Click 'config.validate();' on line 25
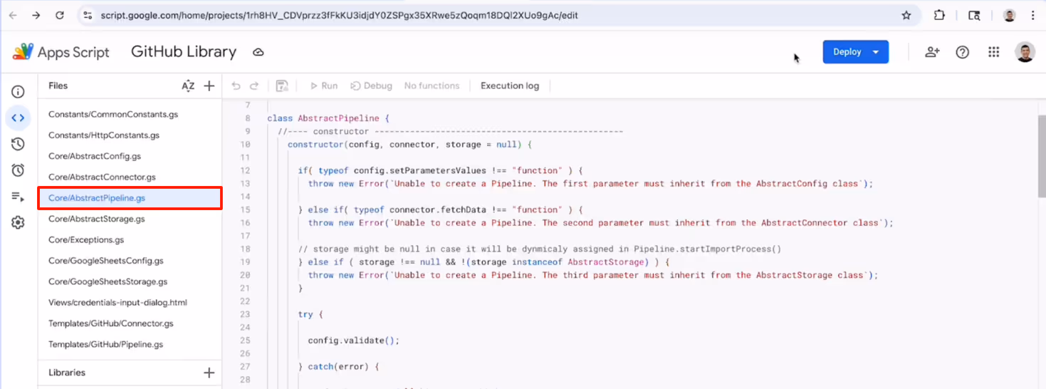This screenshot has width=1046, height=389. click(353, 340)
